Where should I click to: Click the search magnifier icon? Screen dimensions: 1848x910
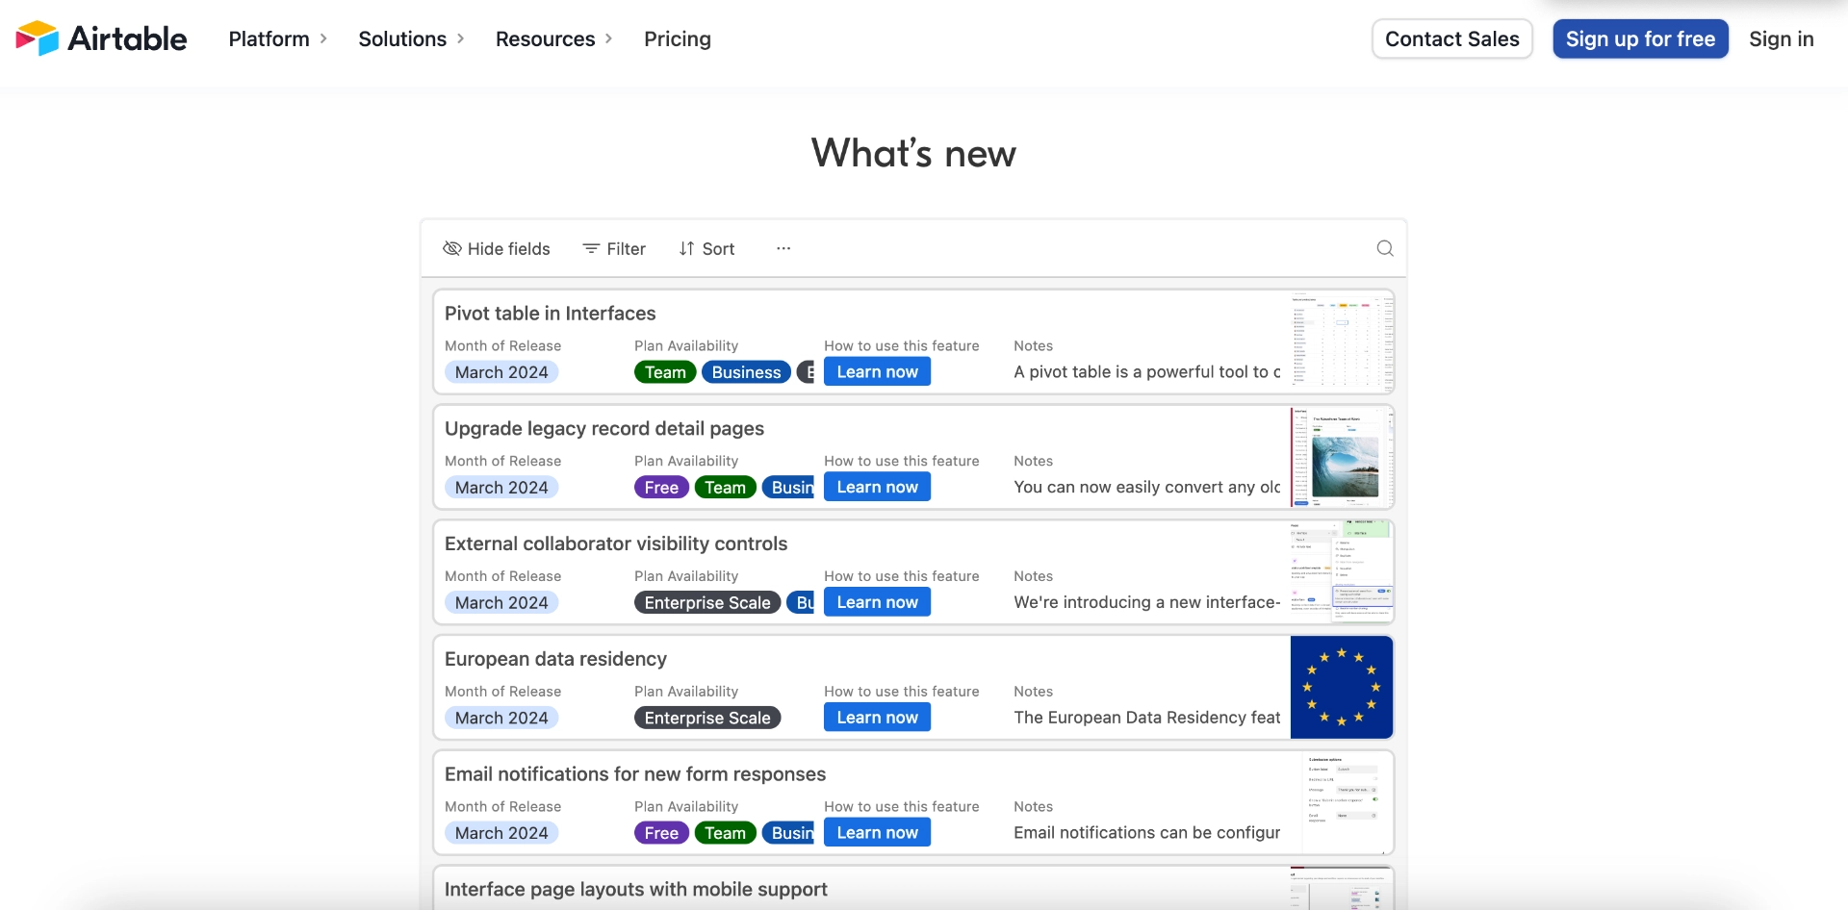(1384, 248)
